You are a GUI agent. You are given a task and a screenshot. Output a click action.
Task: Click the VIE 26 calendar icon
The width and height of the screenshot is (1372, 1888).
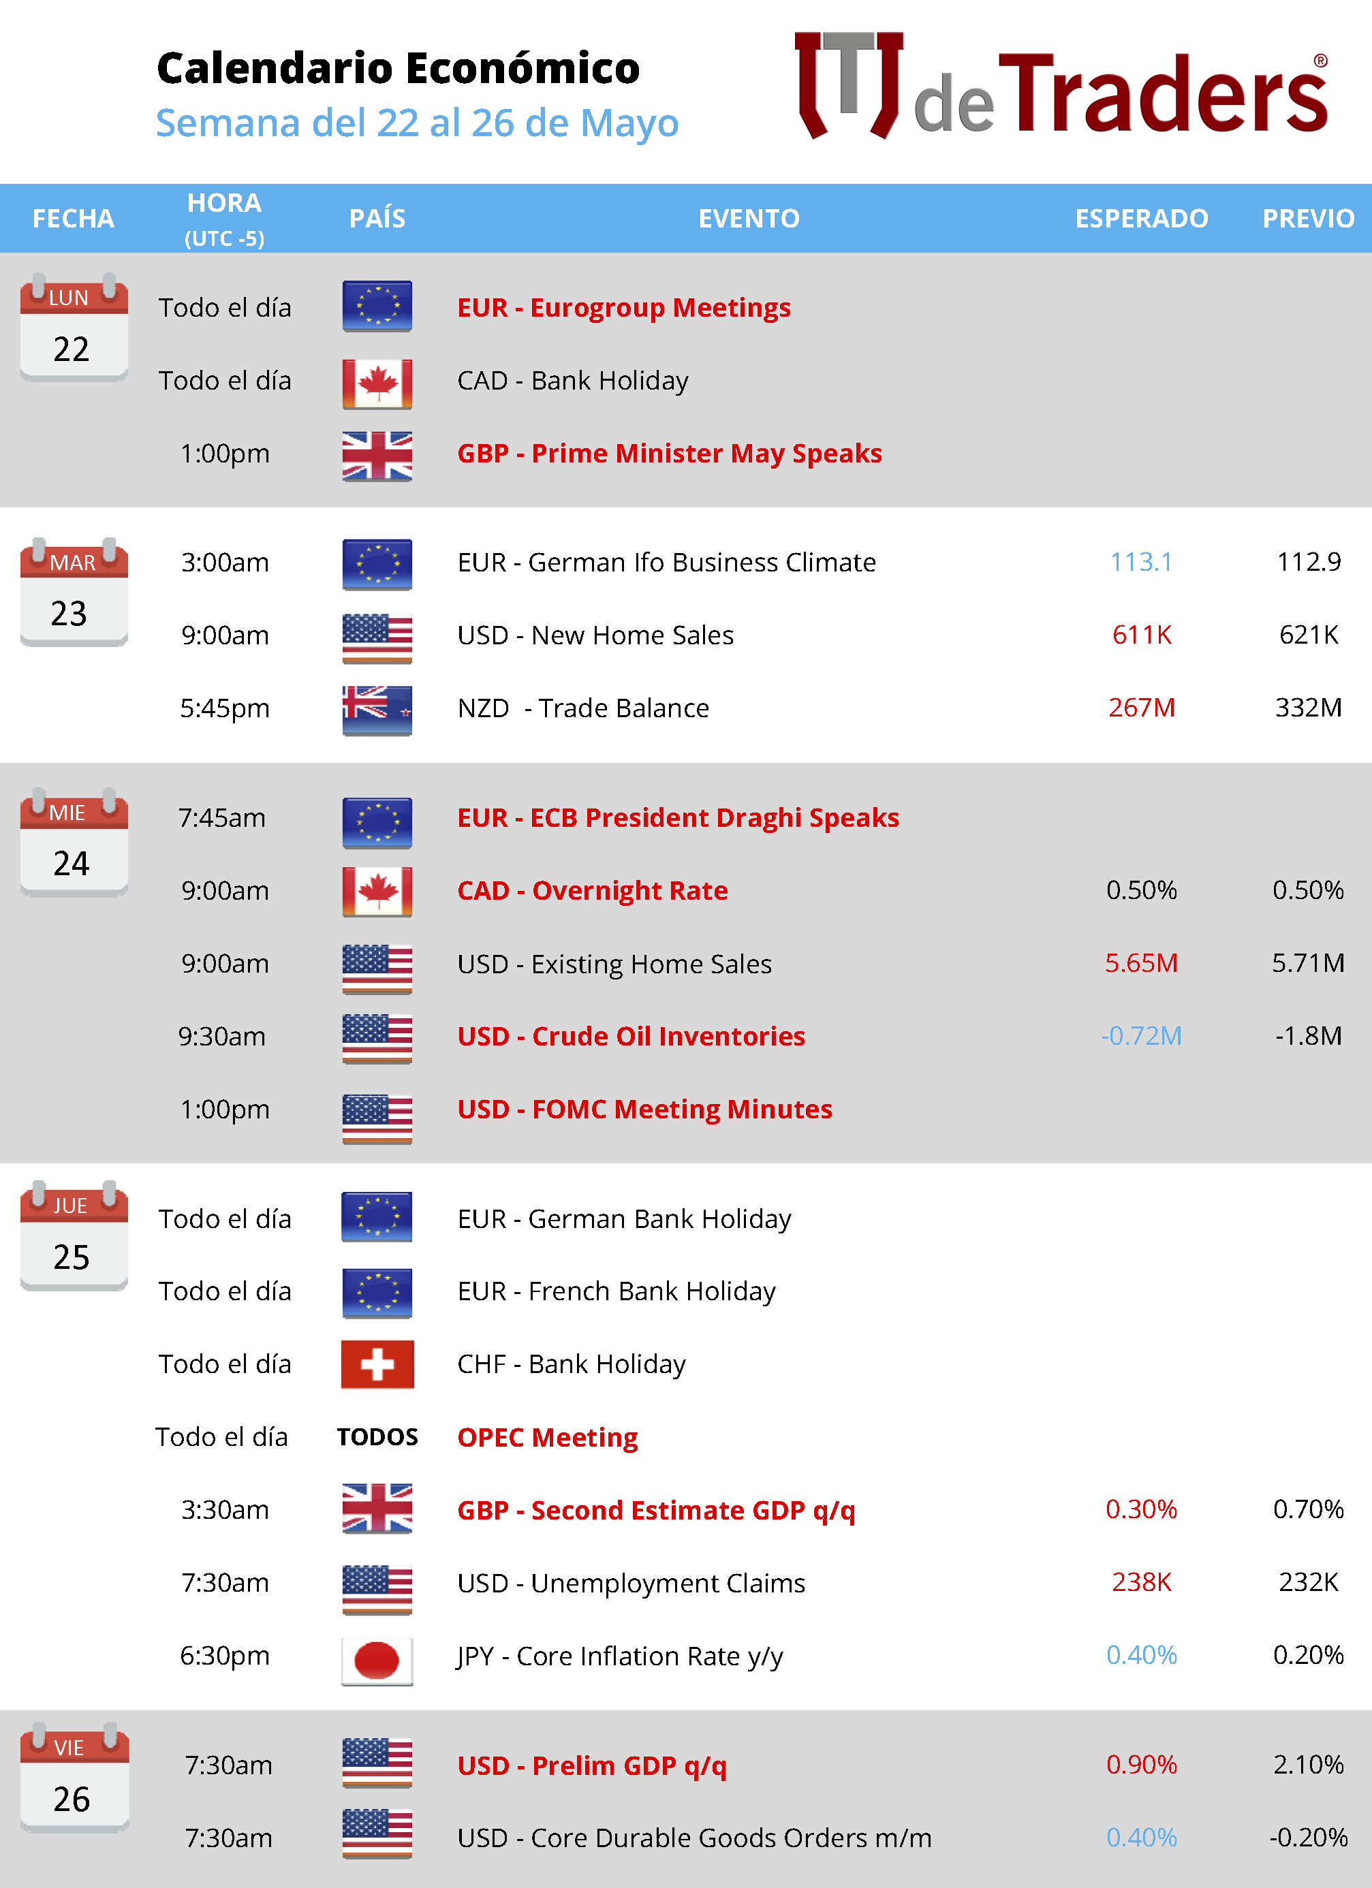(74, 1777)
